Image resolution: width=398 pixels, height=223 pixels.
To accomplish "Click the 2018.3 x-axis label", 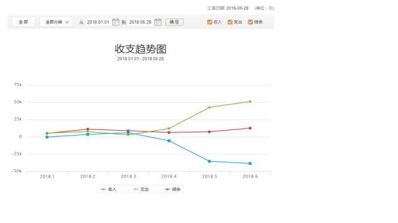I will click(129, 177).
